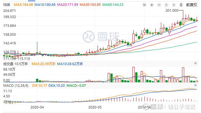Select the MA30:163.85 legend label
Viewport: 201px width, 113px height.
point(90,5)
